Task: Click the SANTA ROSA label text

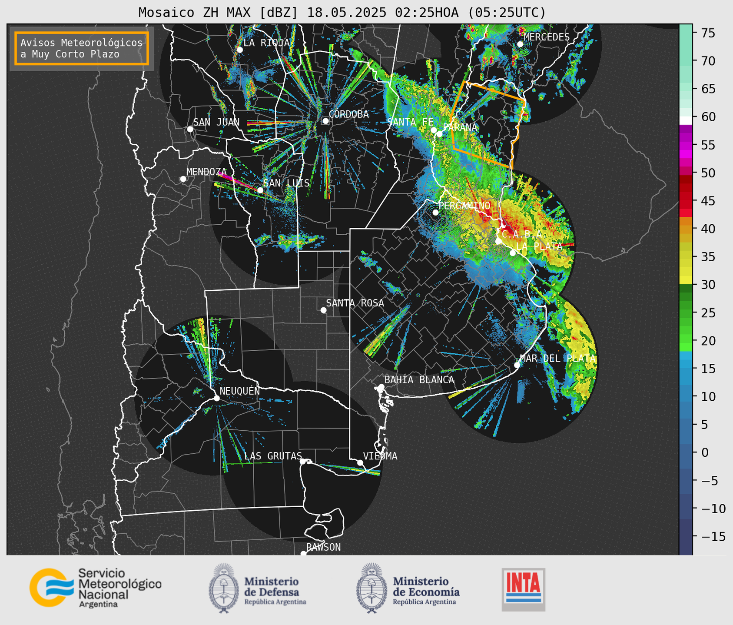Action: tap(355, 303)
